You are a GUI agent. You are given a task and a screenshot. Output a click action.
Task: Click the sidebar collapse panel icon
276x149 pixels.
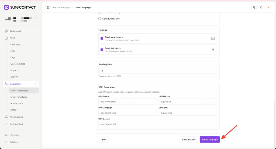[48, 8]
